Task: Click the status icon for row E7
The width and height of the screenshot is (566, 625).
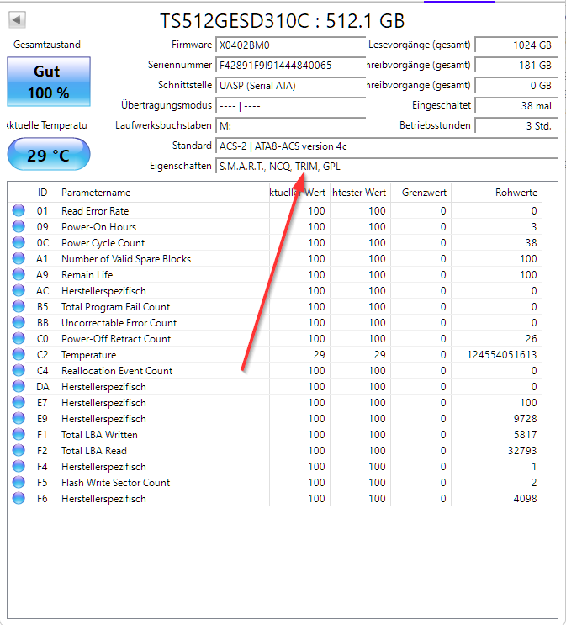Action: pos(19,402)
